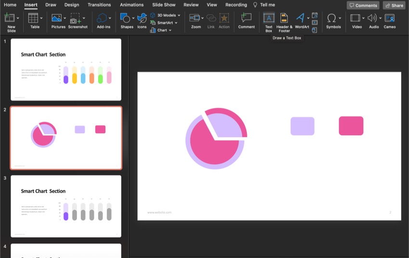
Task: Insert Icons from the ribbon
Action: pyautogui.click(x=142, y=18)
